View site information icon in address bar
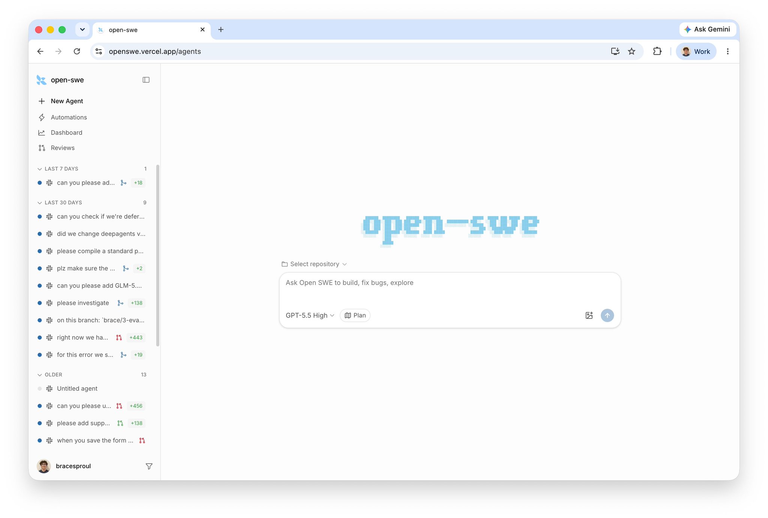The height and width of the screenshot is (518, 768). point(99,51)
